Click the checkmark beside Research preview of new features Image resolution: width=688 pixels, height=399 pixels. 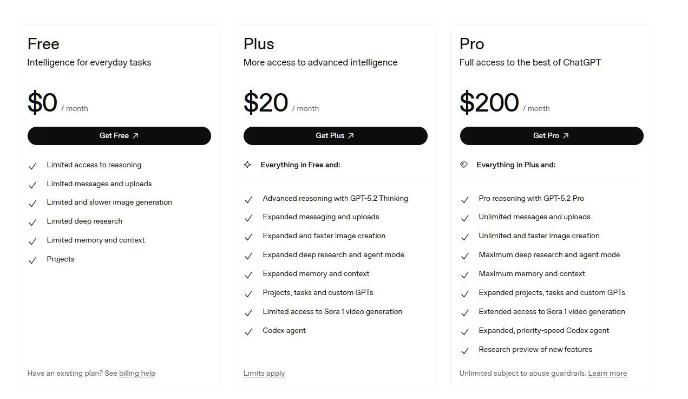point(466,350)
